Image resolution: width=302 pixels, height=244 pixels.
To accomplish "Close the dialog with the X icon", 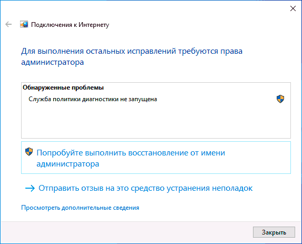I will pos(293,8).
